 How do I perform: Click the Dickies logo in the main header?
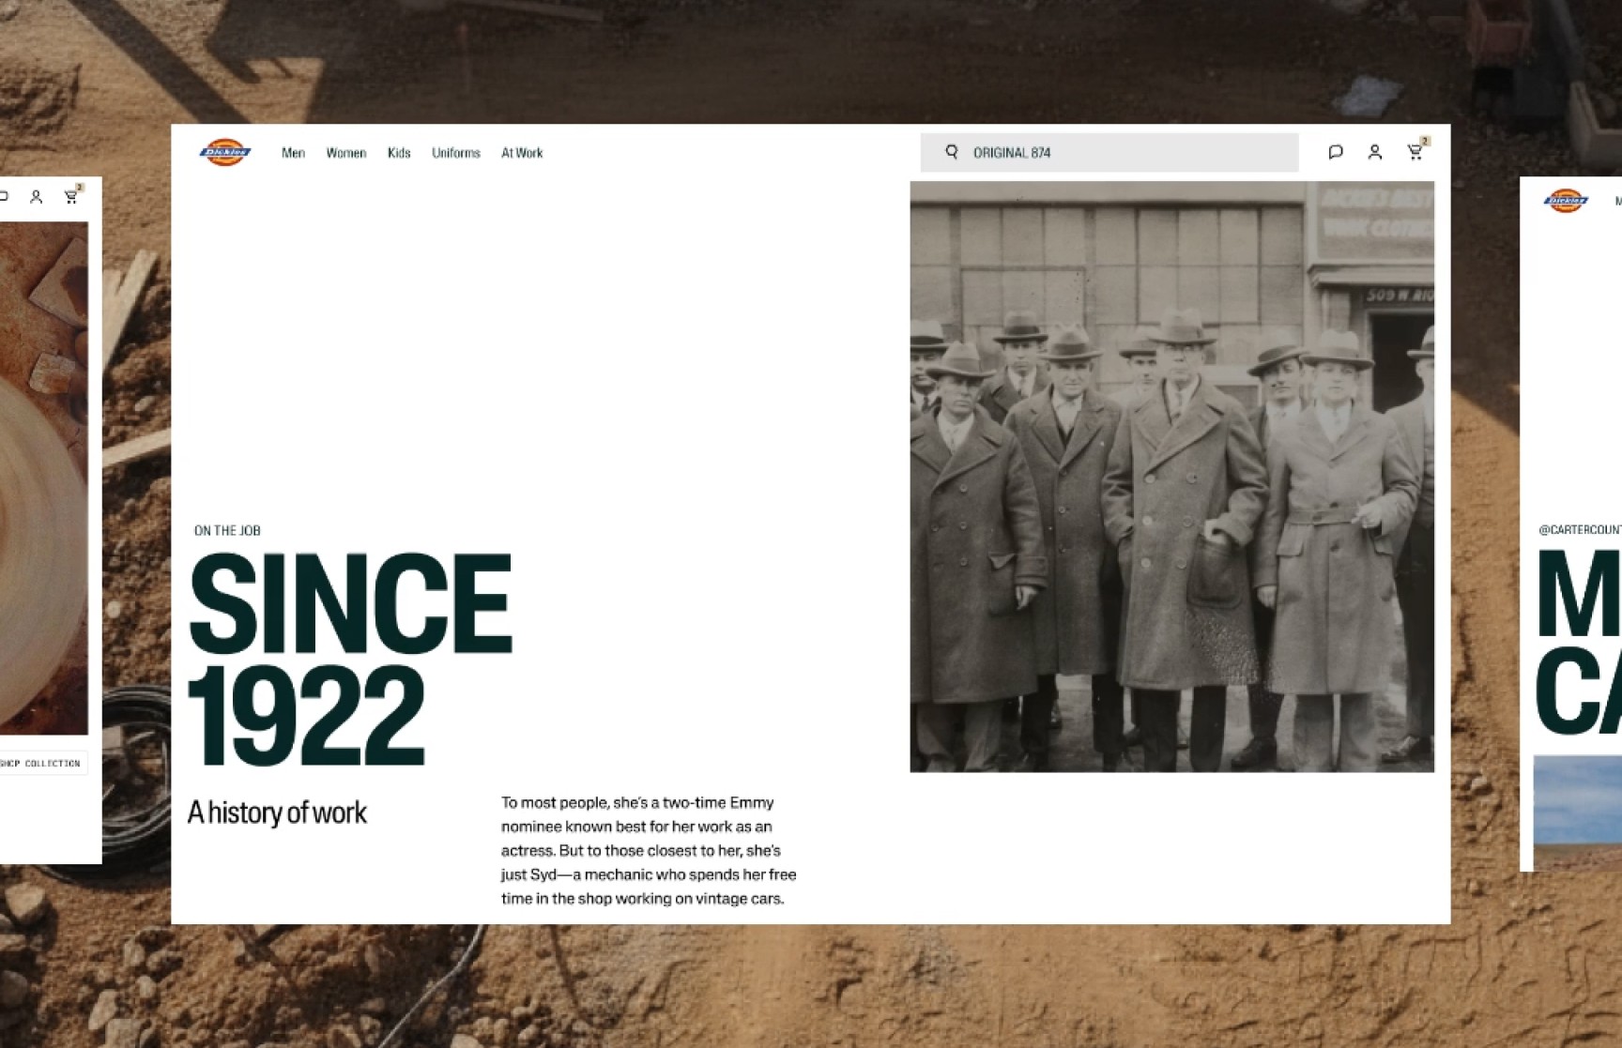[x=226, y=151]
